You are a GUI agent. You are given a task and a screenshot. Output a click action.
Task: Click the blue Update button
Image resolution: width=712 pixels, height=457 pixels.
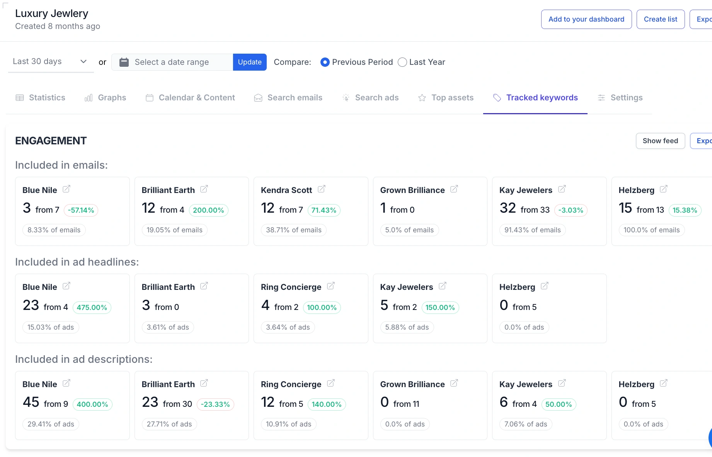click(x=250, y=62)
